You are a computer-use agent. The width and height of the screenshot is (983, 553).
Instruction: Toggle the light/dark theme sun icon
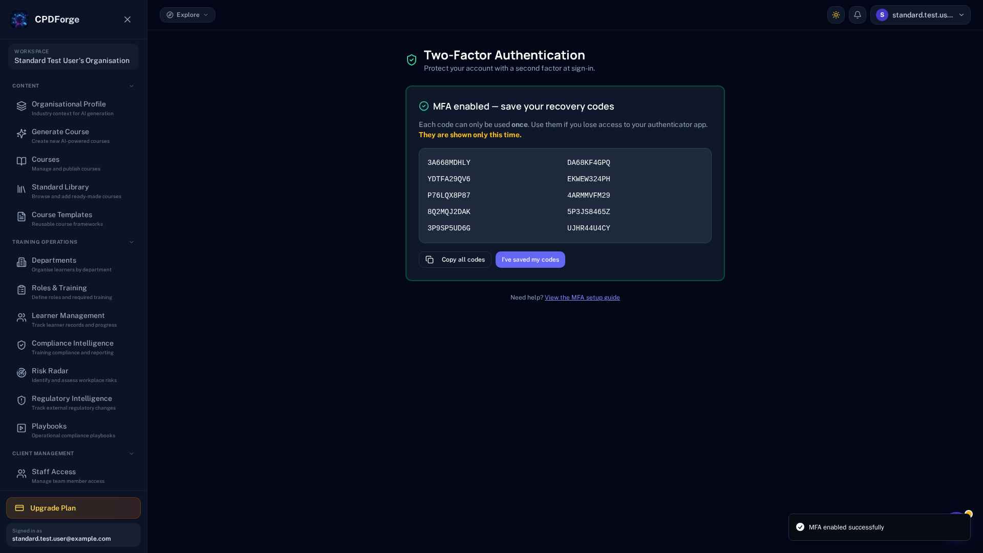836,15
